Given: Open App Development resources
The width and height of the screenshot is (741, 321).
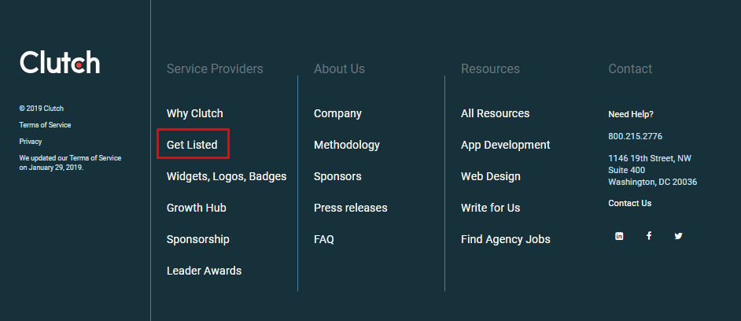Looking at the screenshot, I should point(506,145).
